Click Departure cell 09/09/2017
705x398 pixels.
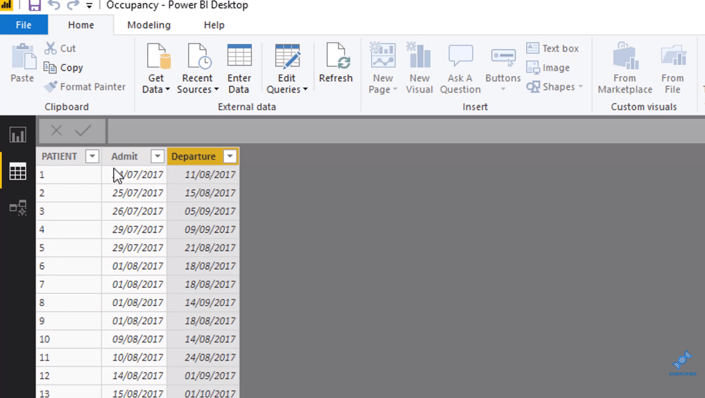tap(203, 230)
